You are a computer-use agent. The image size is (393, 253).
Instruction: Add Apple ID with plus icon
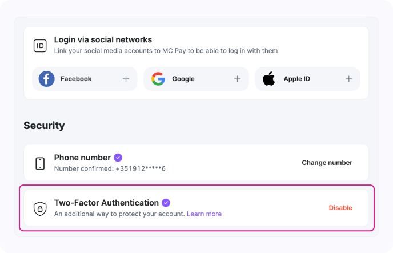(348, 79)
